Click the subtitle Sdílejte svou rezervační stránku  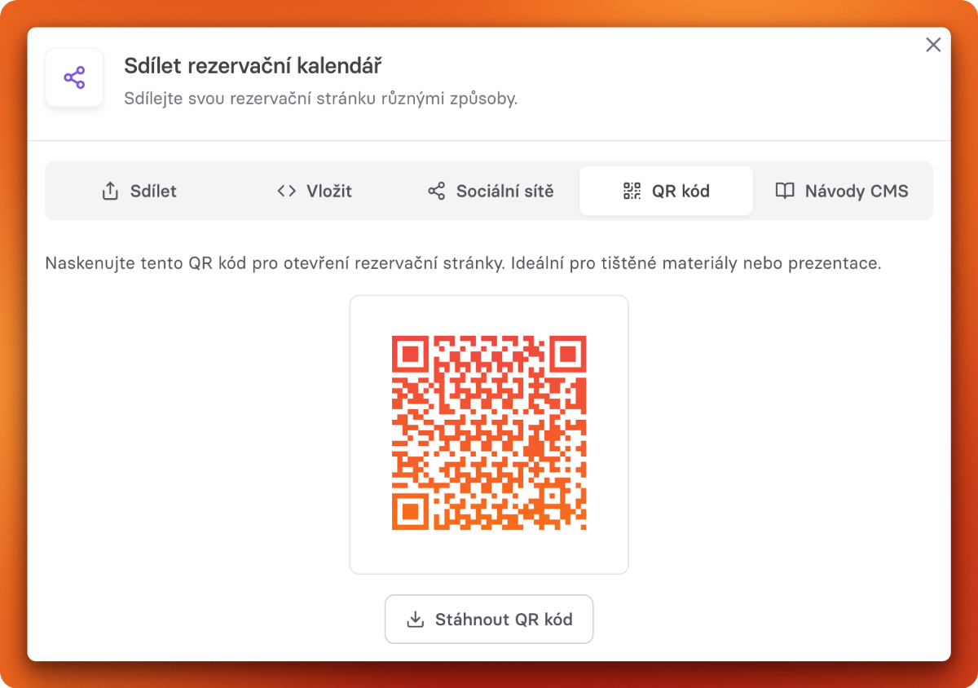click(x=321, y=99)
